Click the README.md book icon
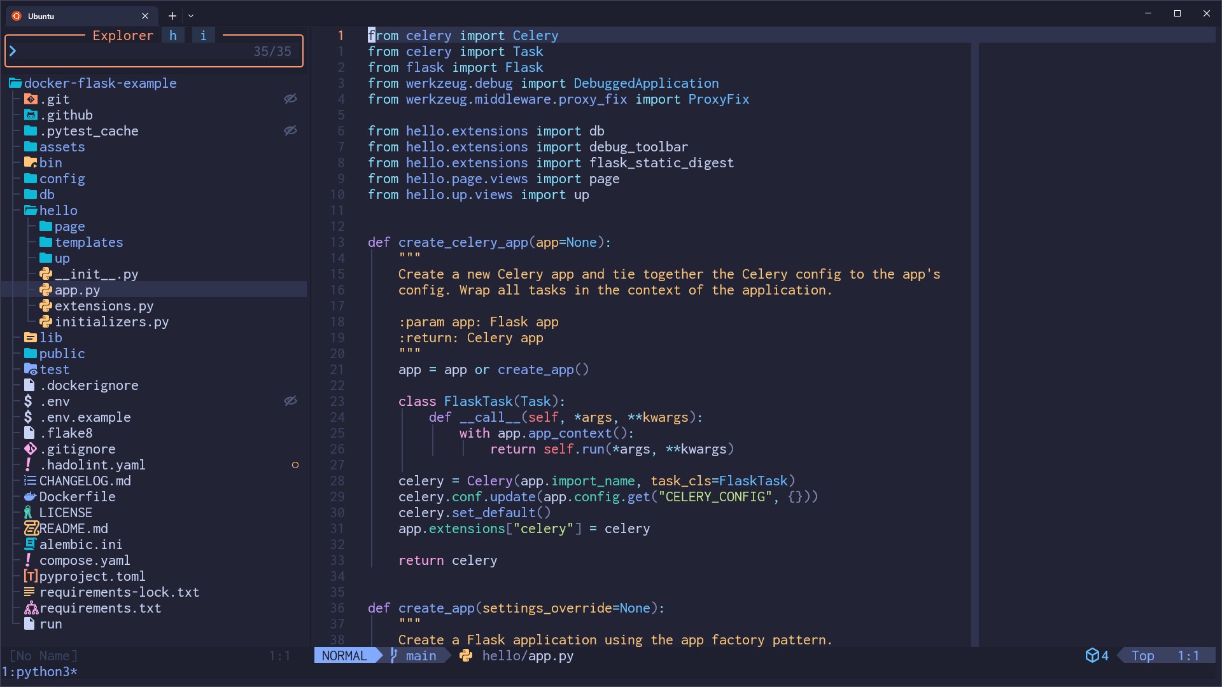 coord(31,529)
